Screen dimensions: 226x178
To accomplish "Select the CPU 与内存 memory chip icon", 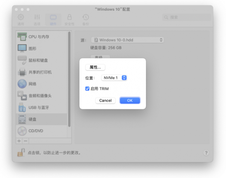I will (x=22, y=37).
